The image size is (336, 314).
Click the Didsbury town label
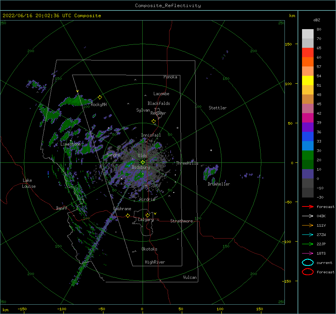pos(141,167)
